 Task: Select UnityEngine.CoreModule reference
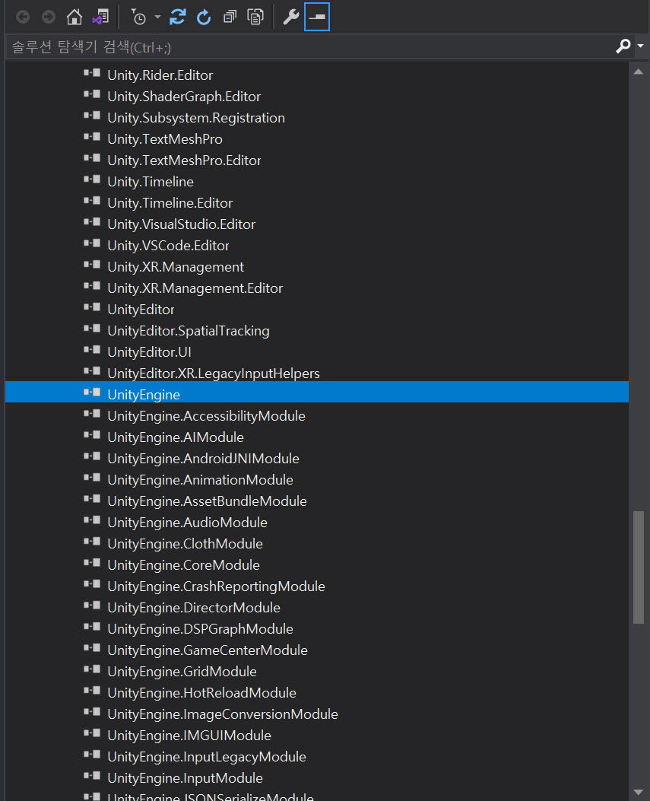point(183,565)
